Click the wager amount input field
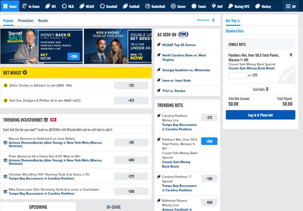303x211 pixels. click(x=238, y=75)
